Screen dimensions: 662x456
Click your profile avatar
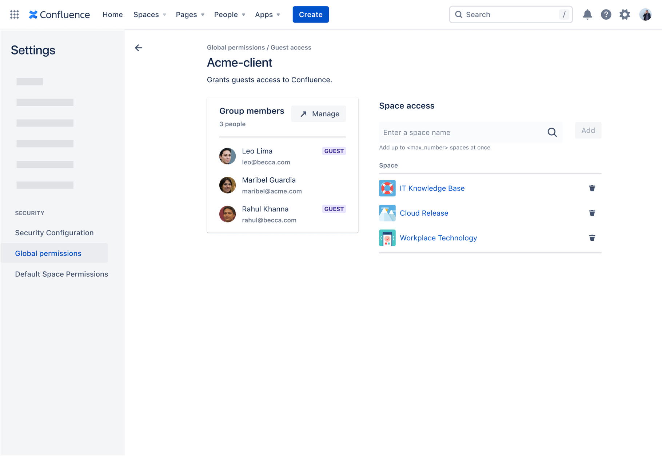pos(645,15)
